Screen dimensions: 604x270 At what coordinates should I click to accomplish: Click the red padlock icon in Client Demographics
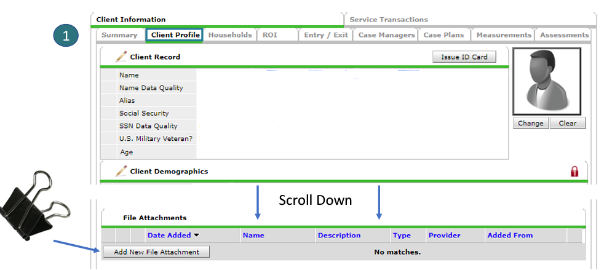coord(574,172)
